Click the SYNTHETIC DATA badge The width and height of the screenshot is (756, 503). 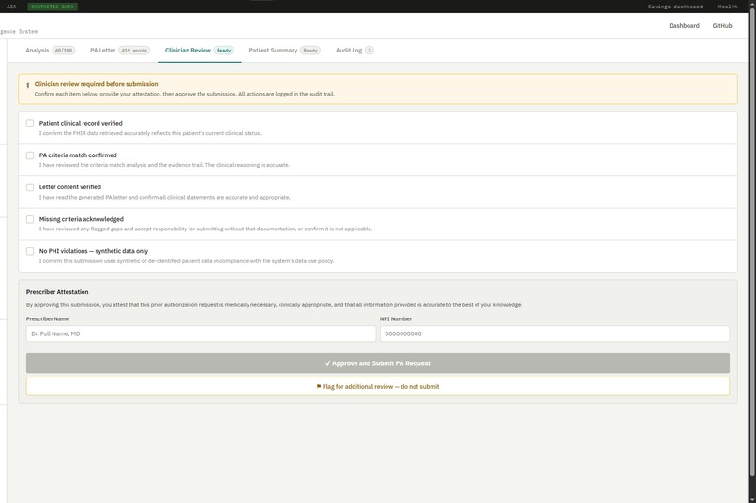(x=53, y=7)
